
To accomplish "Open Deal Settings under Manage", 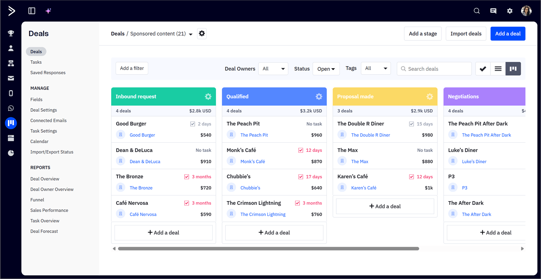I will (44, 110).
